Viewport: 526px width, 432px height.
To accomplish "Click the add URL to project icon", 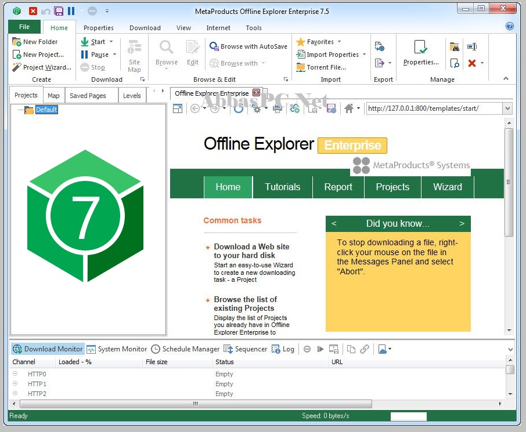I will point(295,108).
